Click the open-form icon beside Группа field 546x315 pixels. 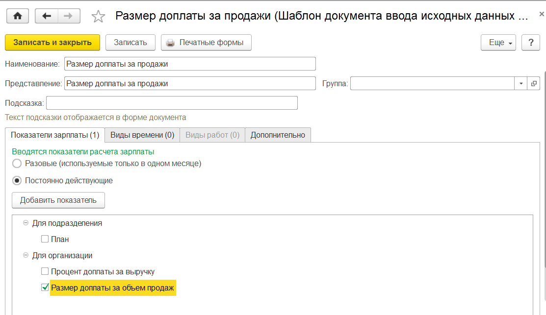coord(533,84)
